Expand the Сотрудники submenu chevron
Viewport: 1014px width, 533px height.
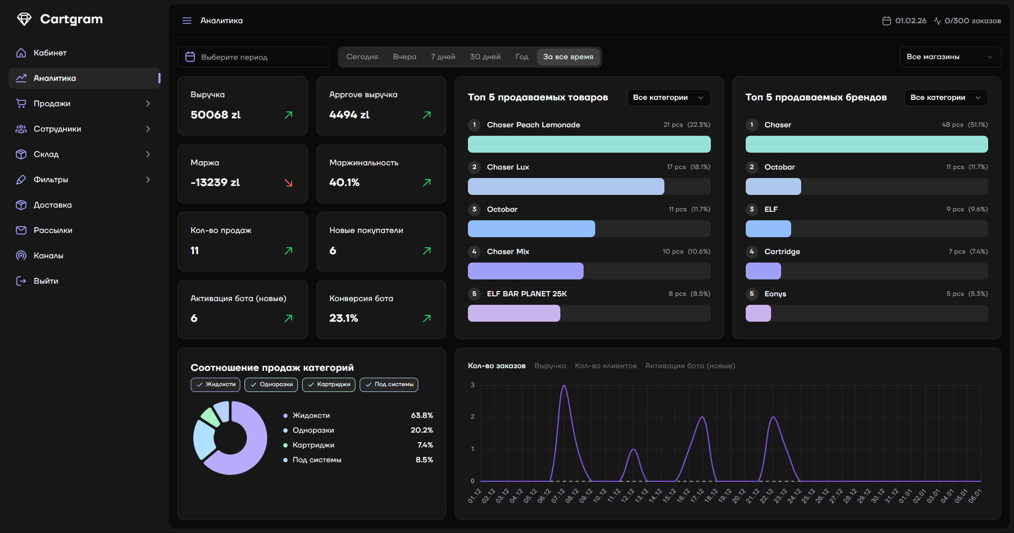click(x=148, y=129)
